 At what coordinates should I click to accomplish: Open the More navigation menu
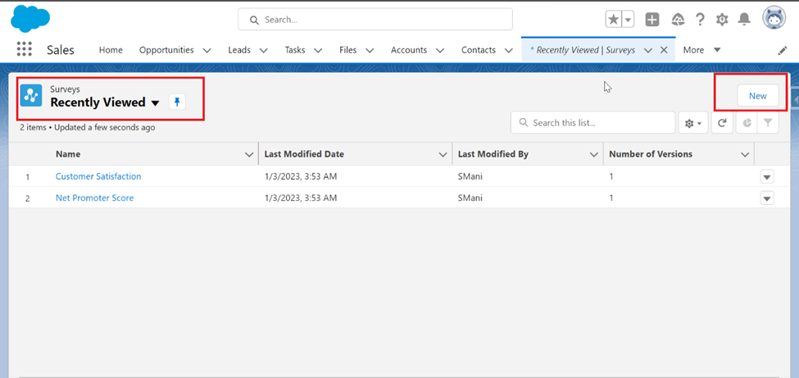coord(701,50)
